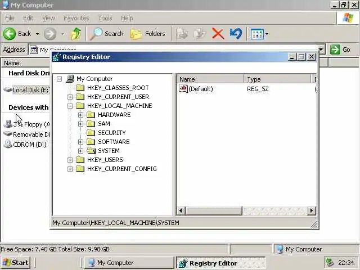Image resolution: width=360 pixels, height=270 pixels.
Task: Click the My Computer icon in registry tree
Action: point(70,79)
